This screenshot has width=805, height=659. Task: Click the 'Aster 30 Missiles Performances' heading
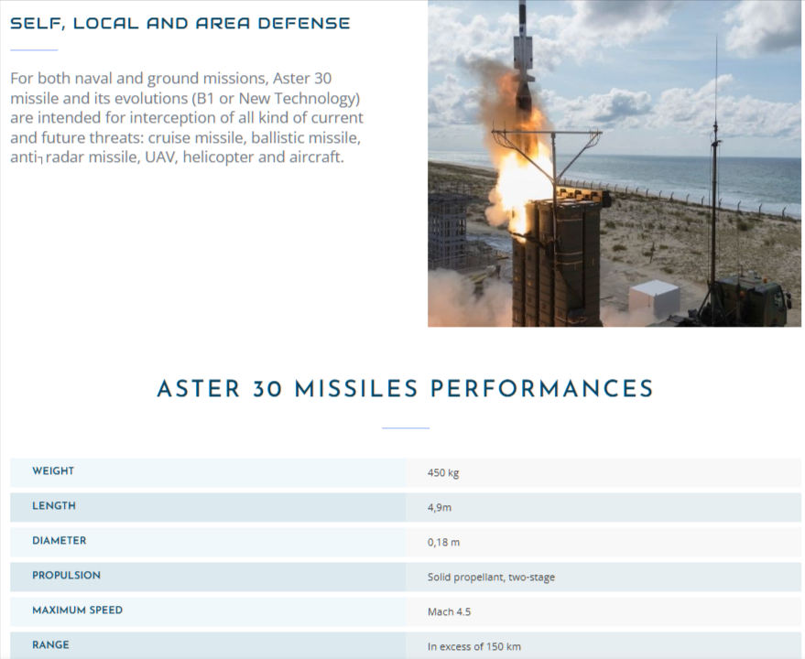click(405, 388)
